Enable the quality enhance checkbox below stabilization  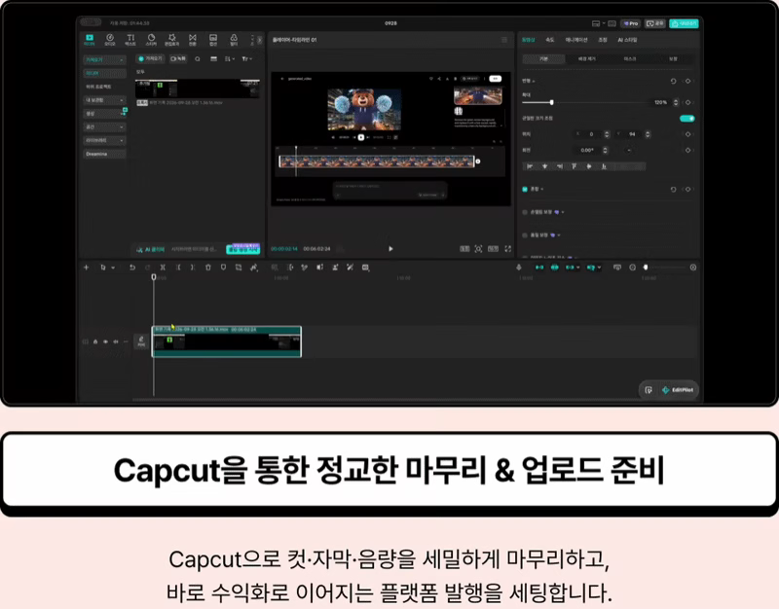[525, 234]
